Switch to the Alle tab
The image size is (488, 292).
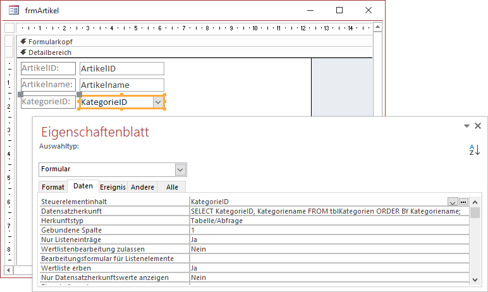tap(172, 187)
